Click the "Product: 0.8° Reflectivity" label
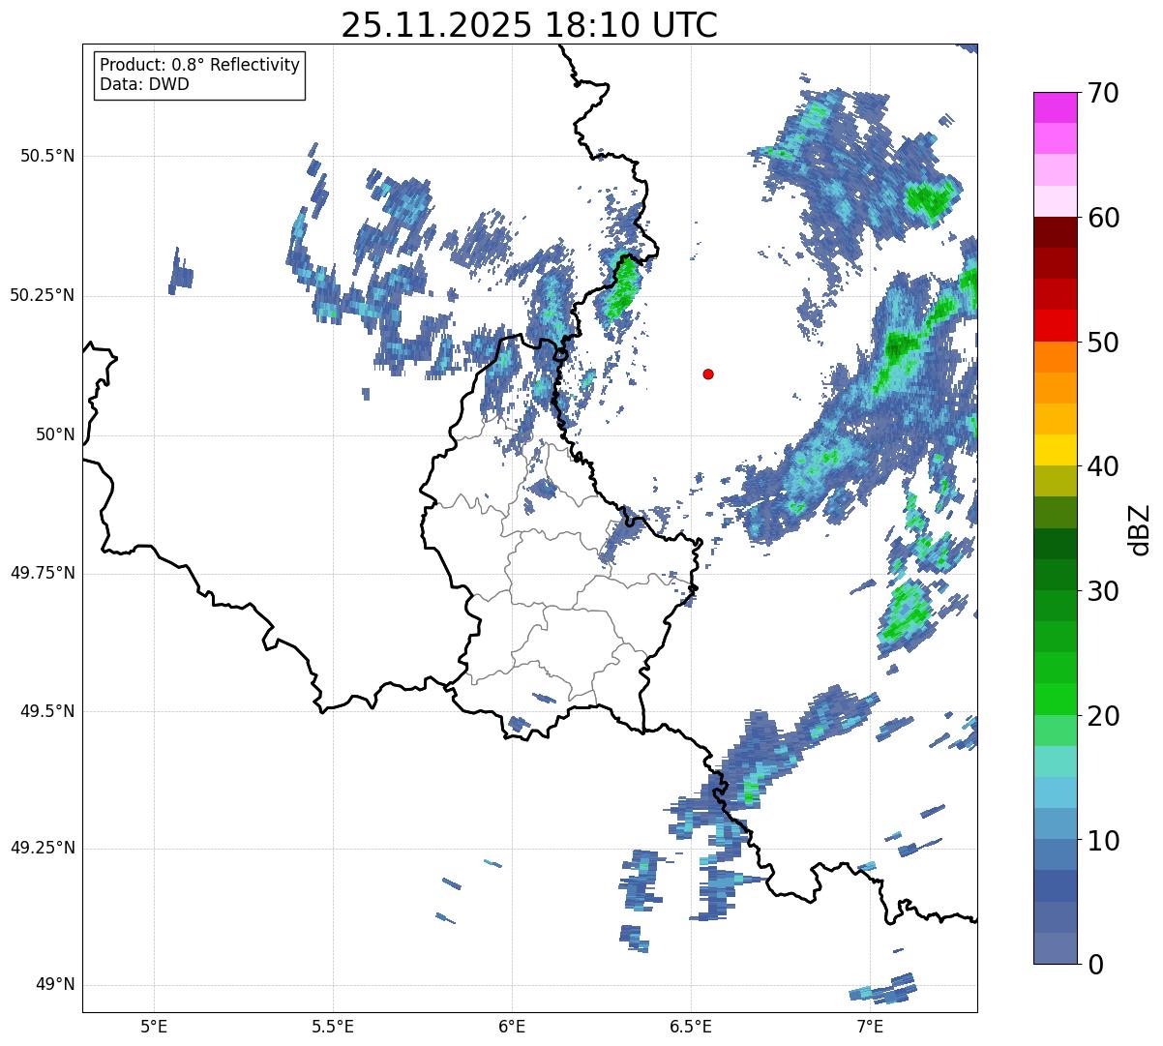 click(x=200, y=65)
